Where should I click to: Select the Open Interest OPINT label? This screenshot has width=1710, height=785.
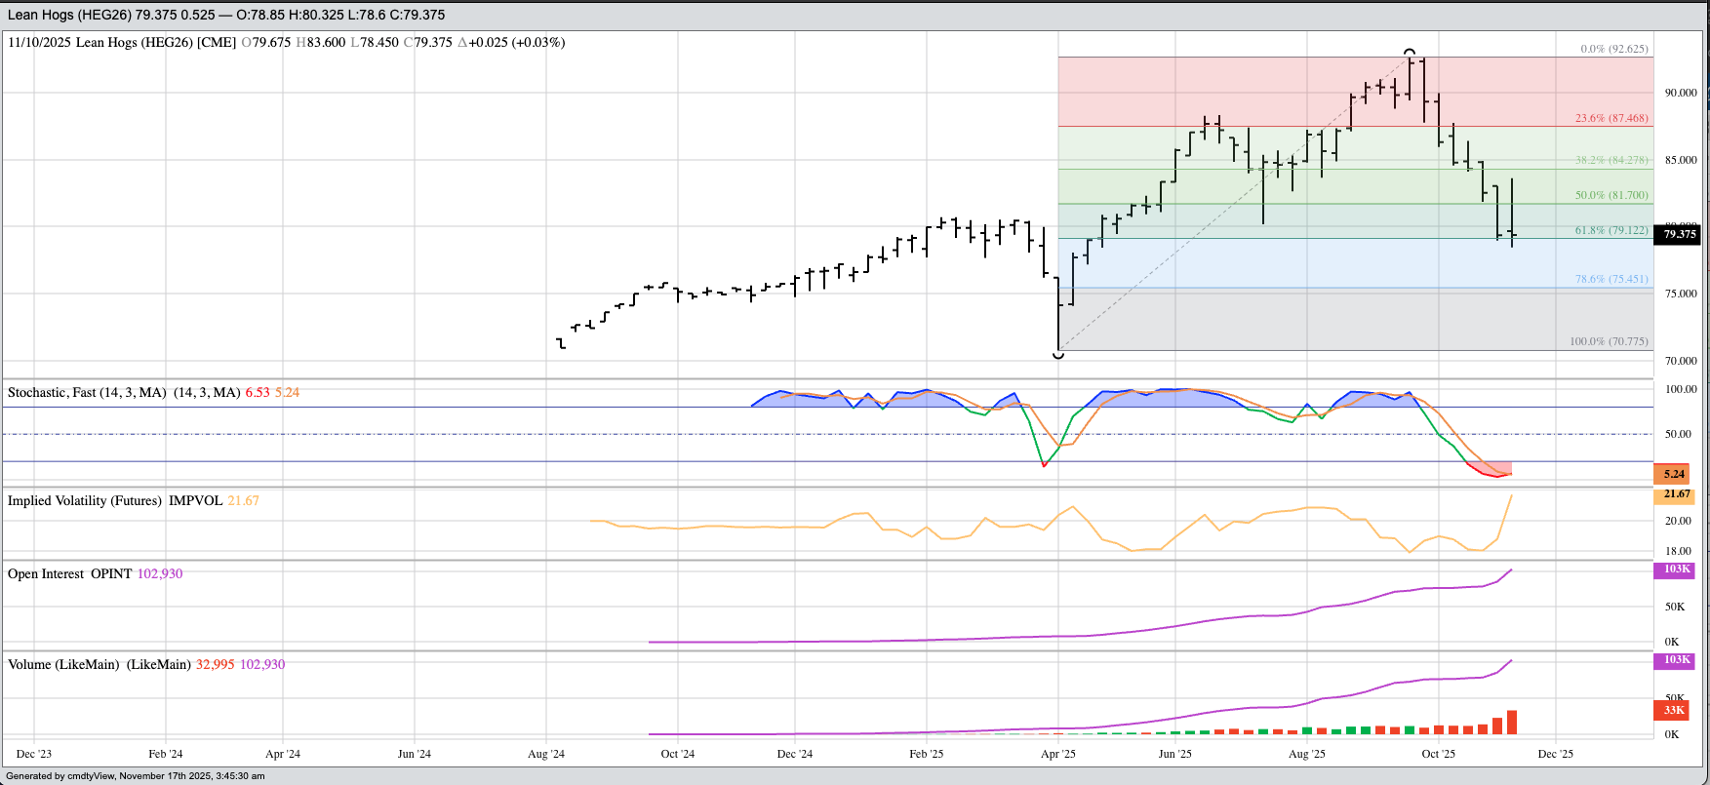coord(69,573)
